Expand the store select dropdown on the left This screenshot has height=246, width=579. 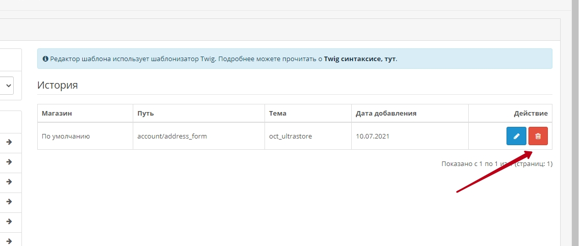tap(8, 86)
